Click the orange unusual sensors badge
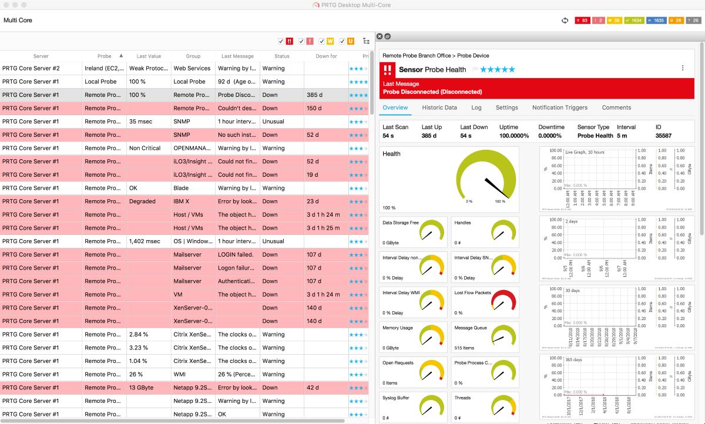Screen dimensions: 705x424 pos(676,19)
